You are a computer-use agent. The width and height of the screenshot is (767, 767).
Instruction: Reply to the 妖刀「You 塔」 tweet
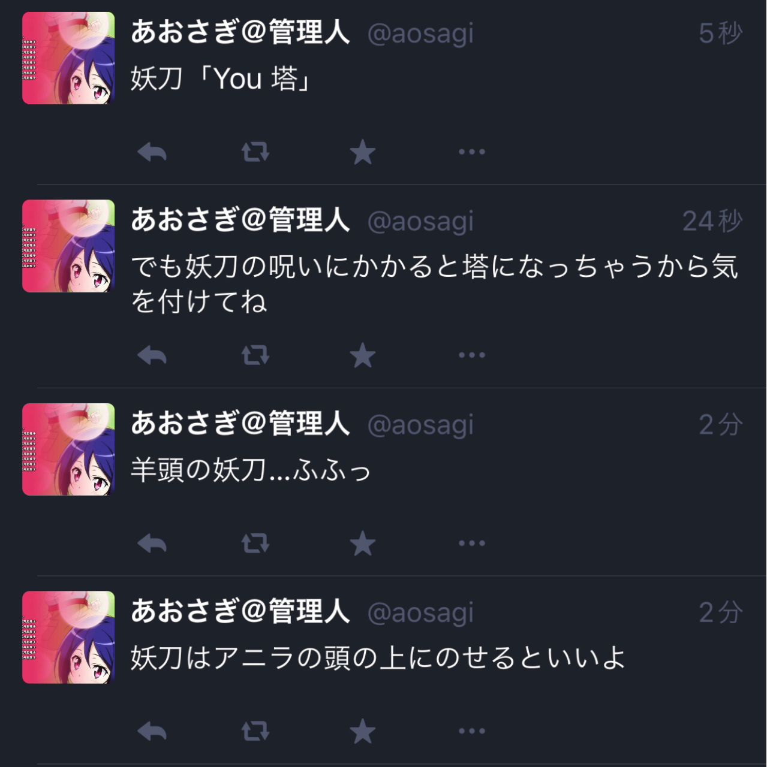[152, 152]
